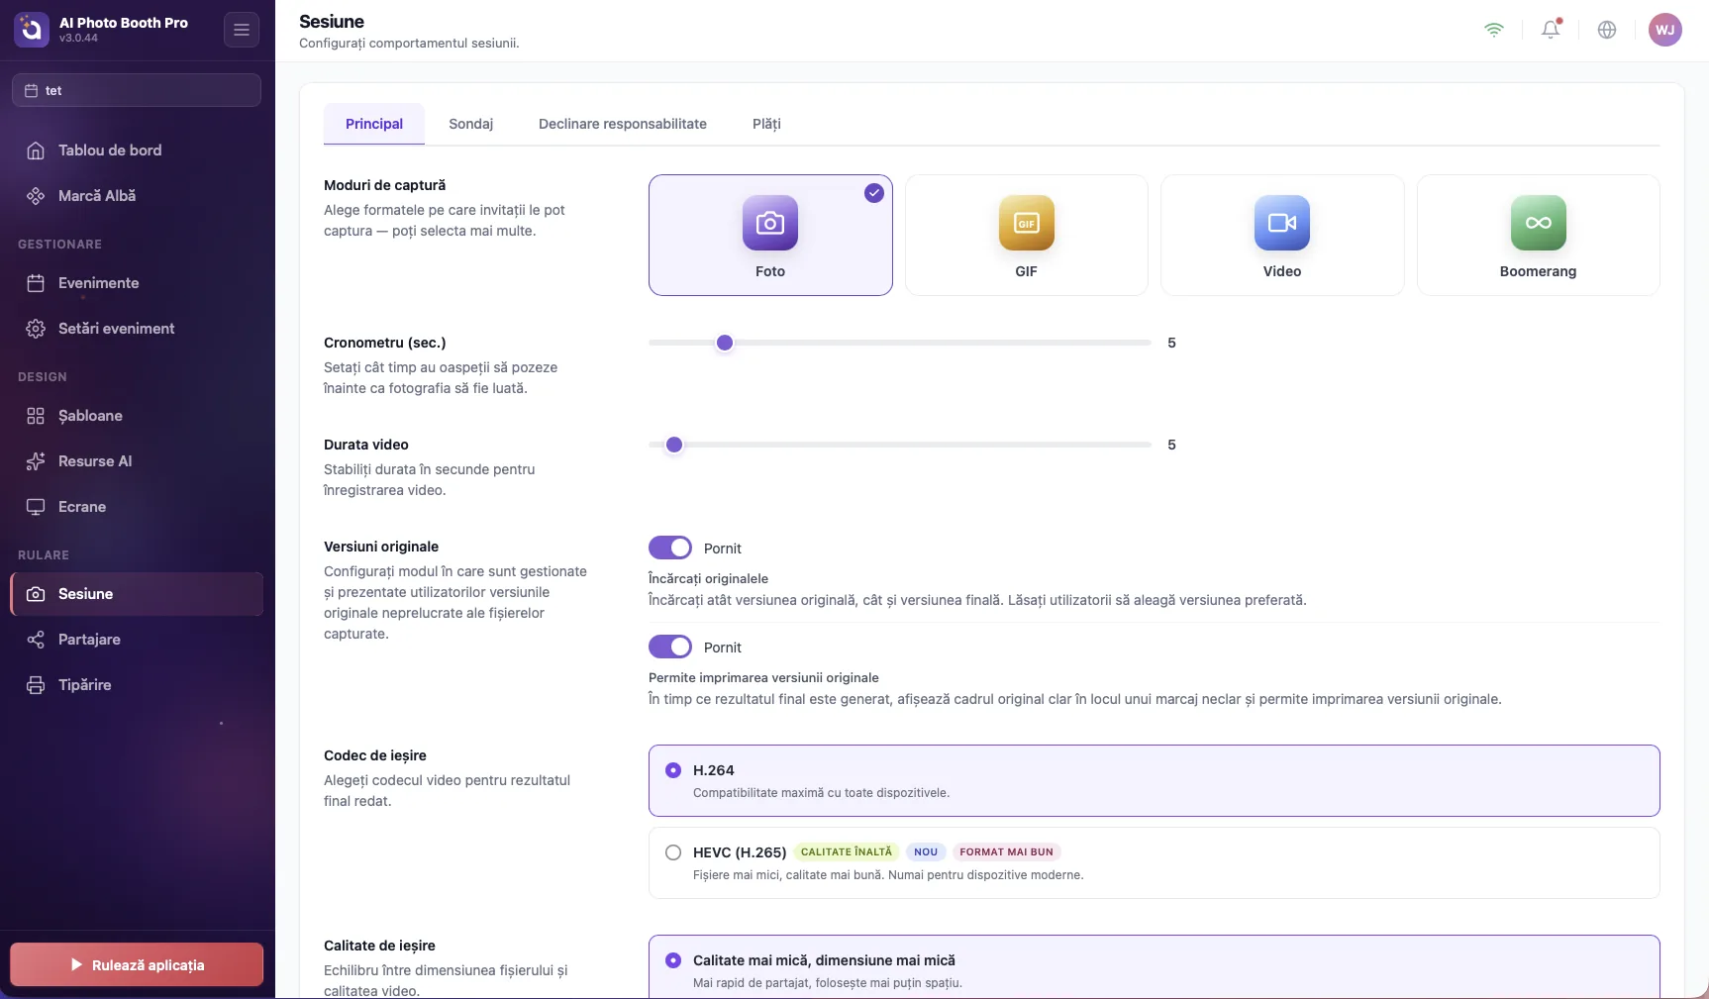The width and height of the screenshot is (1709, 999).
Task: Disable printing original version toggle
Action: point(670,647)
